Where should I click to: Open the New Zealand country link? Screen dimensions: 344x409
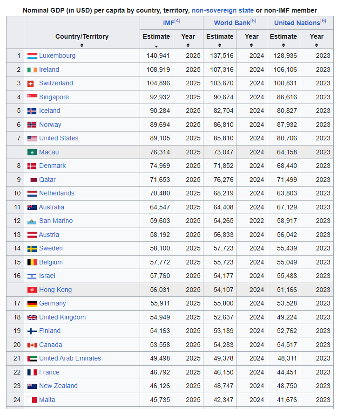[58, 386]
